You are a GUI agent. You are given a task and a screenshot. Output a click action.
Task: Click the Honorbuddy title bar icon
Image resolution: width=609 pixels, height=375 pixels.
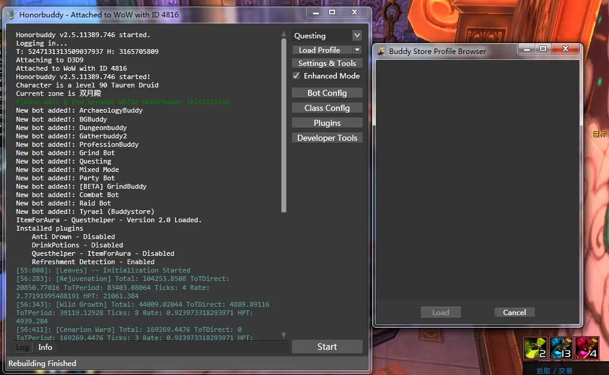pyautogui.click(x=11, y=14)
